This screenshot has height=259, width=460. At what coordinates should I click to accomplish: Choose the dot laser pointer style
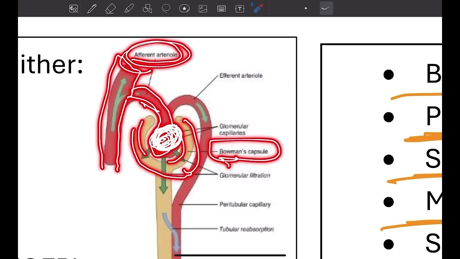(x=306, y=8)
